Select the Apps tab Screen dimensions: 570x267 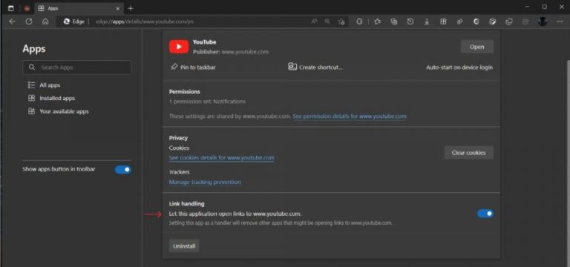pos(78,8)
